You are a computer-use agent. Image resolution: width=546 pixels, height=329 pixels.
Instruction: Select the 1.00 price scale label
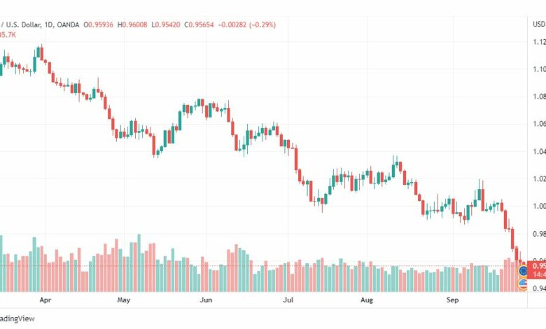click(x=539, y=206)
